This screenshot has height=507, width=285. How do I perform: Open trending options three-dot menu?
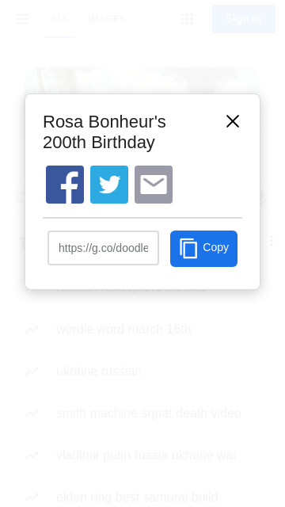(x=272, y=241)
